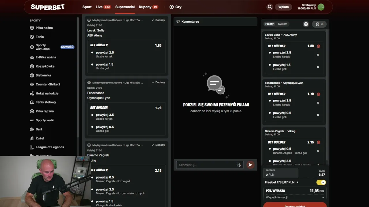Image resolution: width=369 pixels, height=207 pixels.
Task: Choose the Tenis stołowy icon
Action: pyautogui.click(x=32, y=102)
